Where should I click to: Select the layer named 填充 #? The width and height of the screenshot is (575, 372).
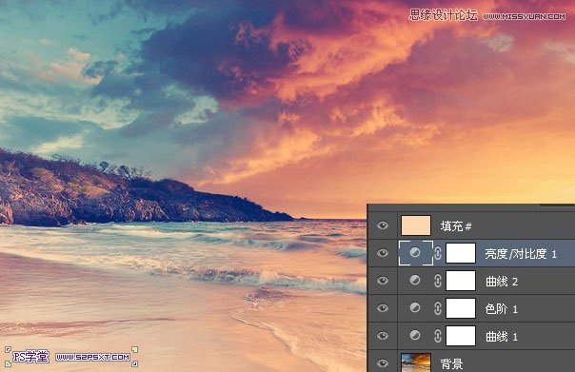[456, 226]
